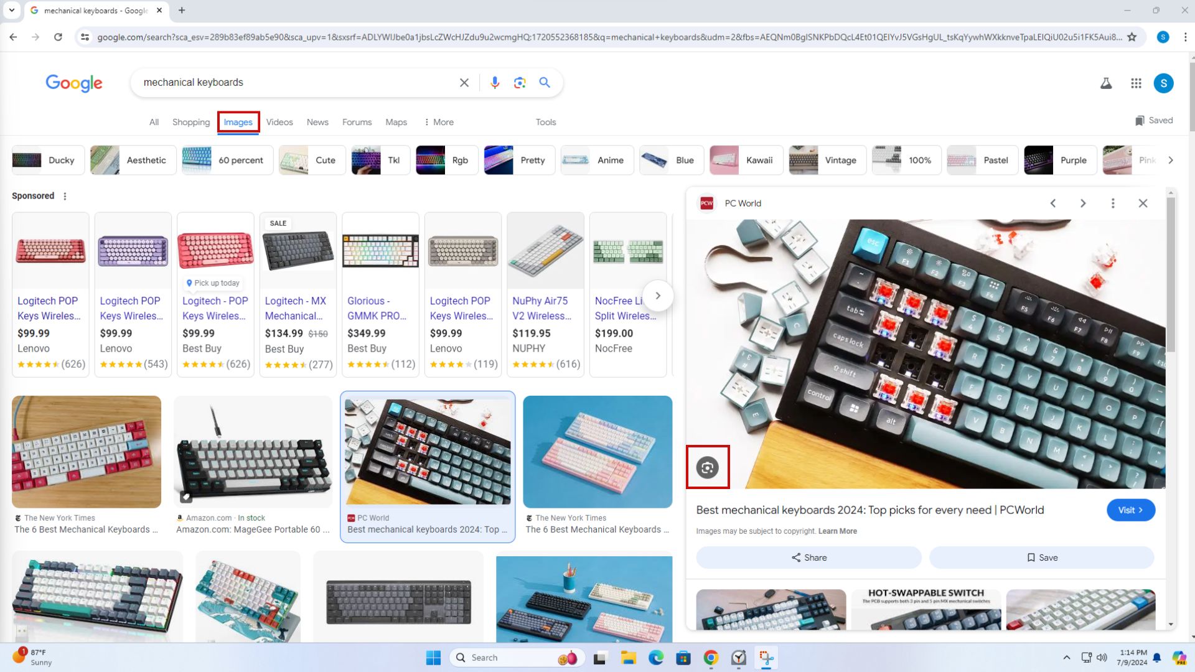The image size is (1195, 672).
Task: Click the microphone voice search icon
Action: click(494, 82)
